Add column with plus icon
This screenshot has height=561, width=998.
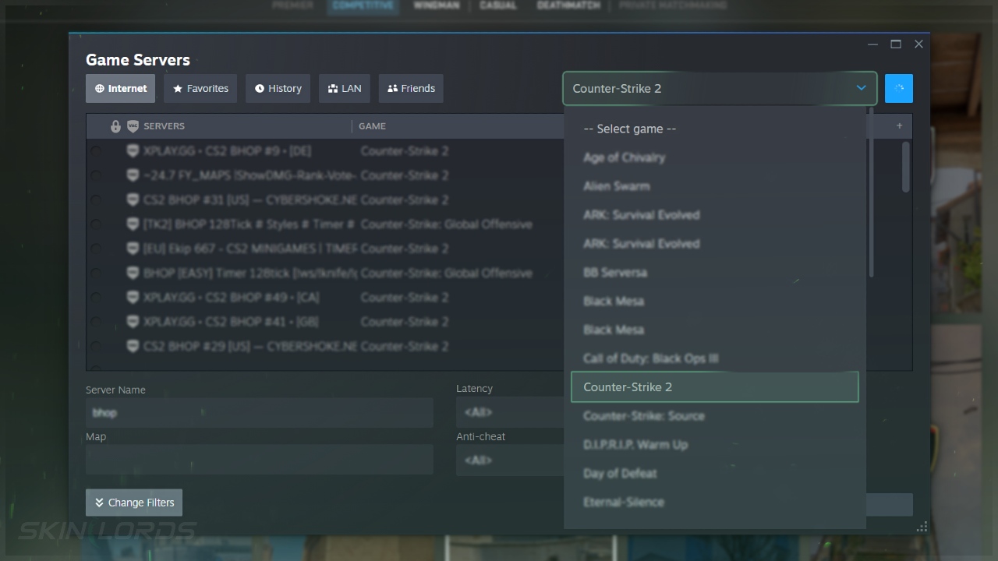(899, 125)
